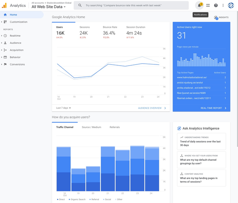This screenshot has width=238, height=203.
Task: Open the Real-Time Report link
Action: click(x=211, y=108)
